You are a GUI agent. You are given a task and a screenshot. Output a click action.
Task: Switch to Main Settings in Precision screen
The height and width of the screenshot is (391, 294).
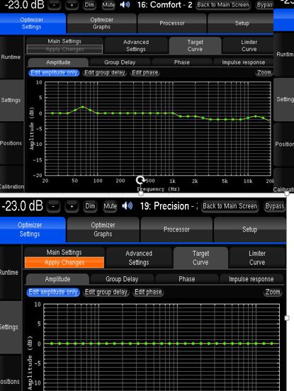[x=64, y=252]
